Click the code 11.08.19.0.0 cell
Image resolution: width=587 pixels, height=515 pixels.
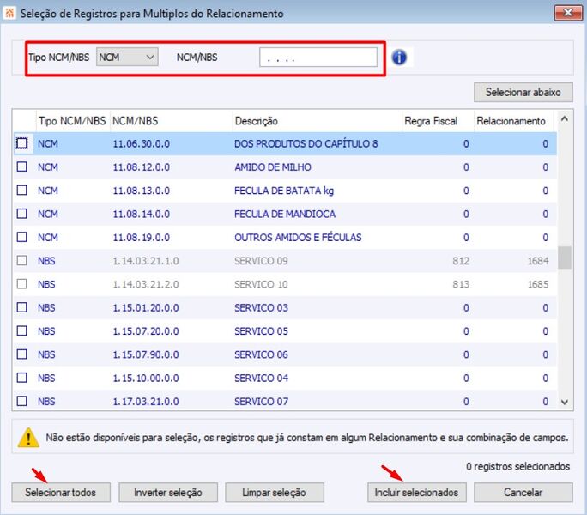141,238
